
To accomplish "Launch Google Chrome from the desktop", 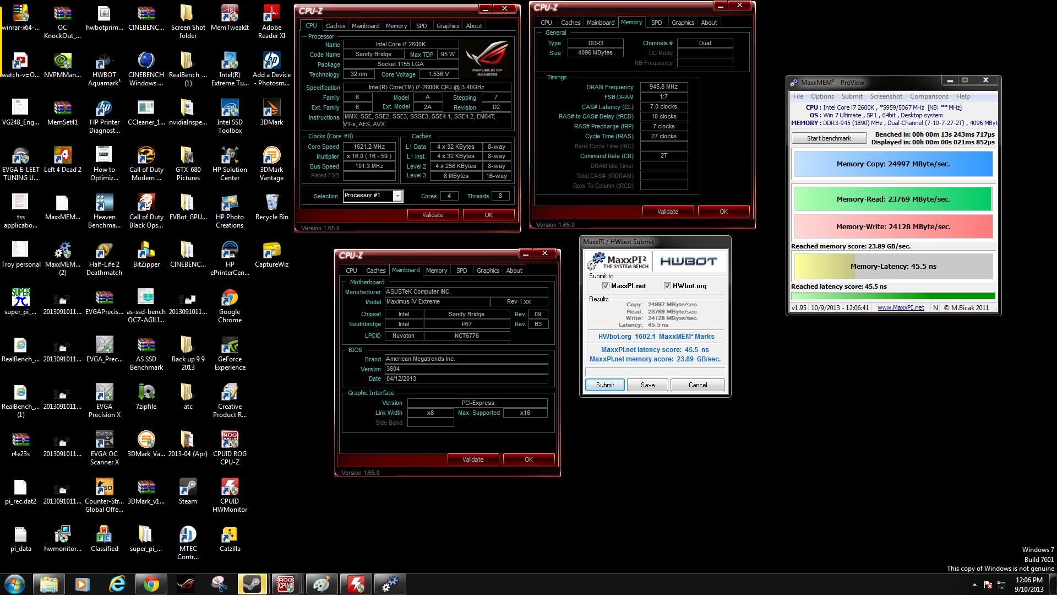I will coord(230,306).
